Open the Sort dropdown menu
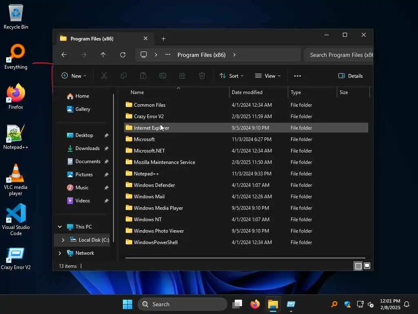The image size is (418, 314). coord(231,76)
